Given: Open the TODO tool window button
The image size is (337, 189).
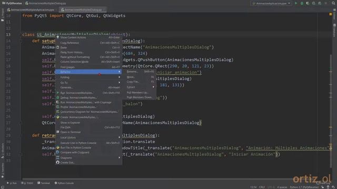Looking at the screenshot, I should tap(27, 183).
